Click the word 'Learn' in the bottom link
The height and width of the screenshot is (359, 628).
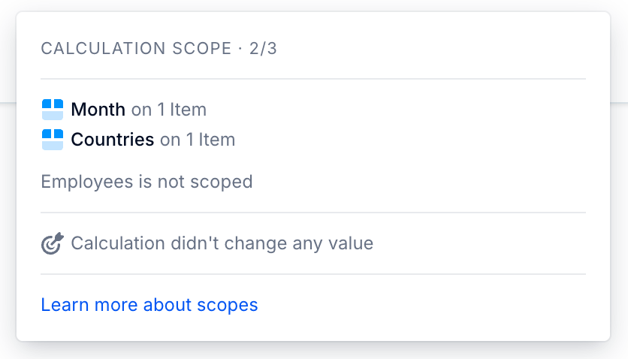pos(65,305)
